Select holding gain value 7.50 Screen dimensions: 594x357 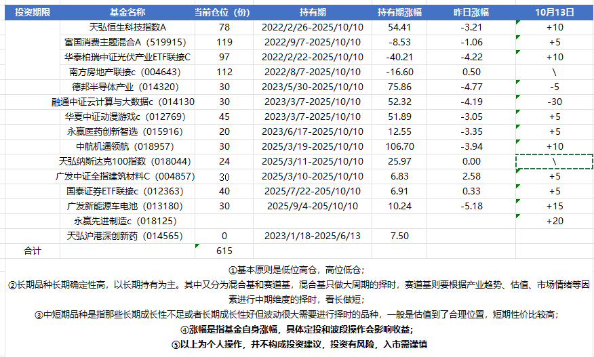tap(399, 236)
